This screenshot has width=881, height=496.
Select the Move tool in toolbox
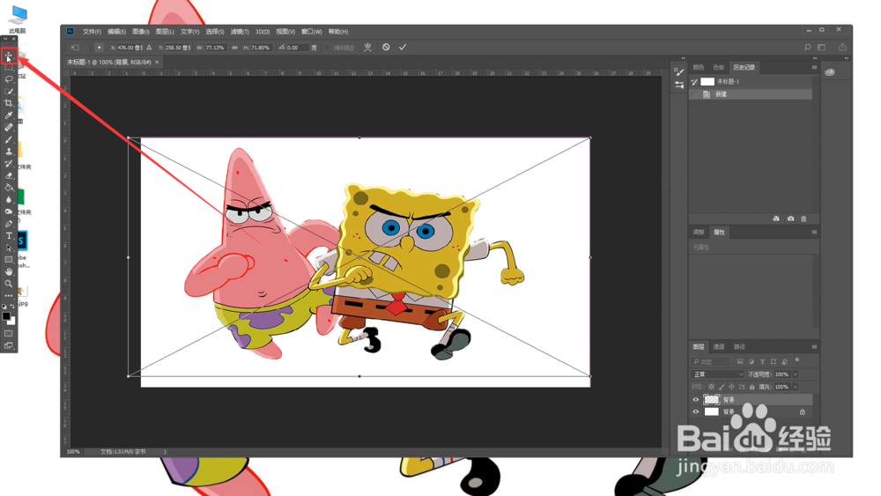pyautogui.click(x=9, y=55)
